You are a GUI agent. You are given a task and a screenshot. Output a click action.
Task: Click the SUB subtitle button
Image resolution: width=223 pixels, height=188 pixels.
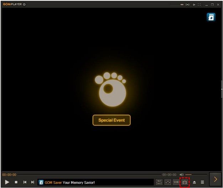176,182
